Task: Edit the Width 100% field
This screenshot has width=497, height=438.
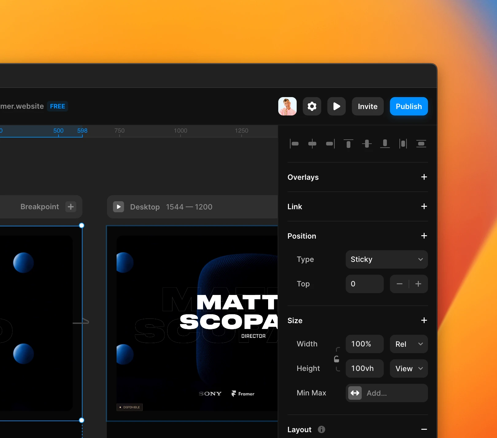Action: [364, 344]
